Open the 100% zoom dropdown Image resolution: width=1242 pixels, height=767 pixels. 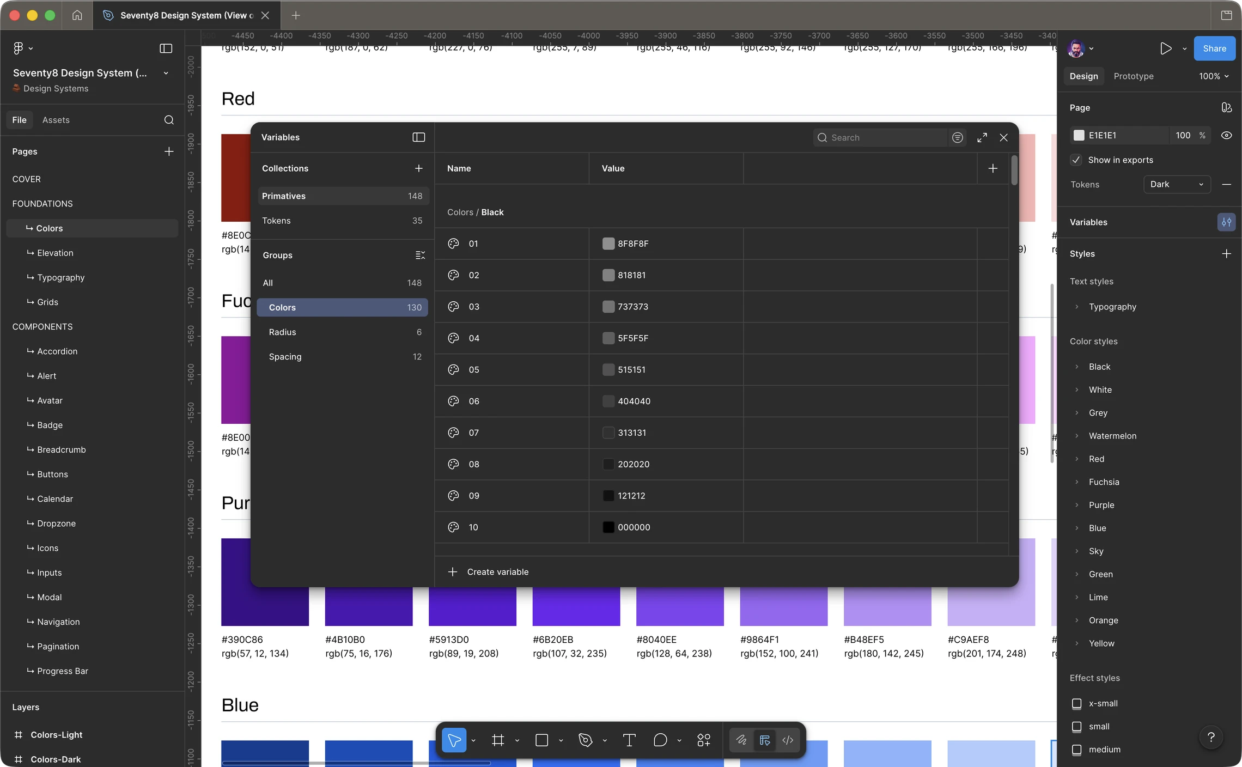point(1214,76)
